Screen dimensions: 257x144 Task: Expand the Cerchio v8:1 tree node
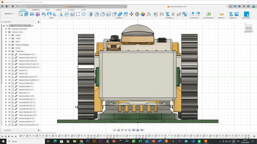[x=6, y=70]
